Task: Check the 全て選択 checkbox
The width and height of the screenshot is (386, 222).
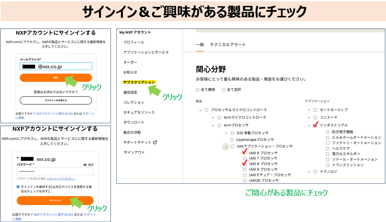Action: click(224, 90)
